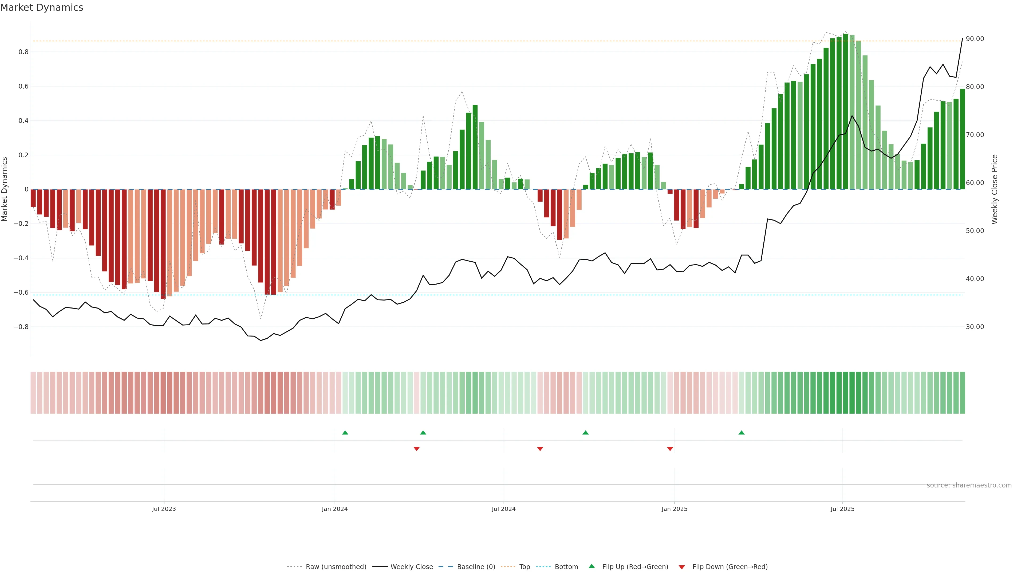Click the red flip-down marker after Jul 2024
The image size is (1025, 576).
pos(540,449)
